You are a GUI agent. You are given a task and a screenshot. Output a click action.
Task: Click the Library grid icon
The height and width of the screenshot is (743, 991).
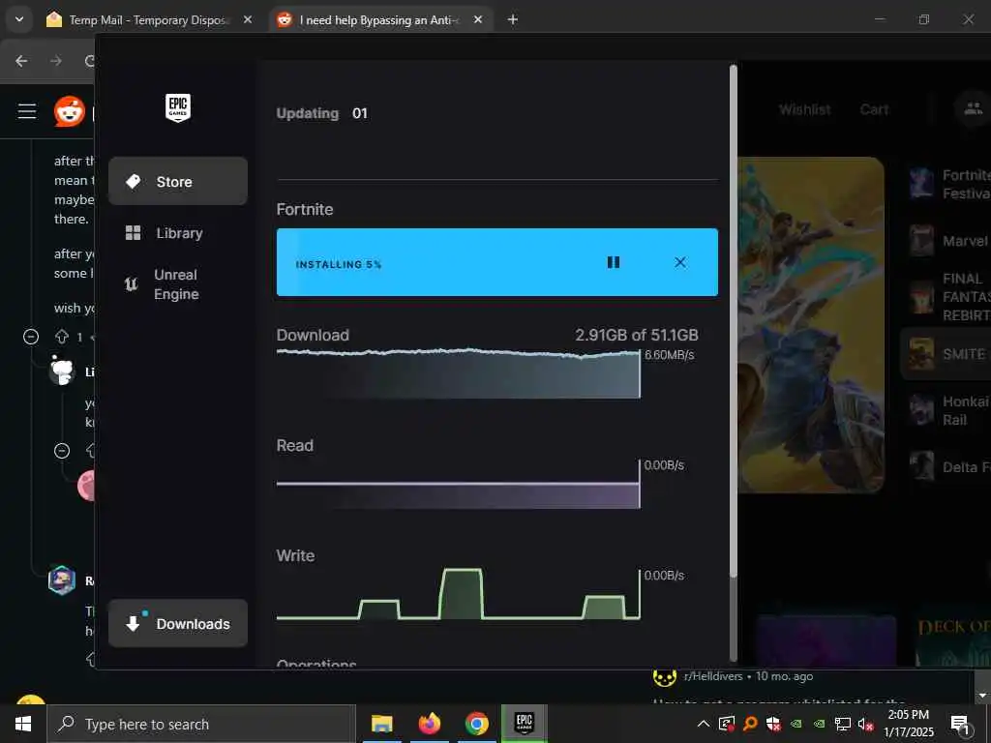tap(133, 233)
